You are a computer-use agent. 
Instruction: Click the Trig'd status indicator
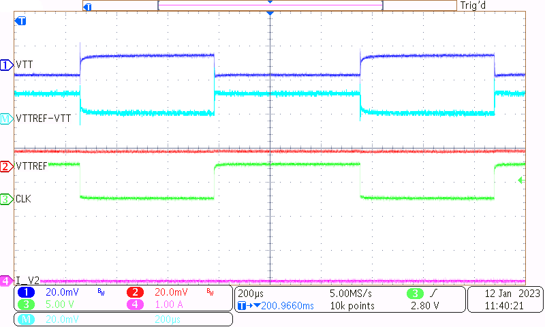click(x=473, y=5)
